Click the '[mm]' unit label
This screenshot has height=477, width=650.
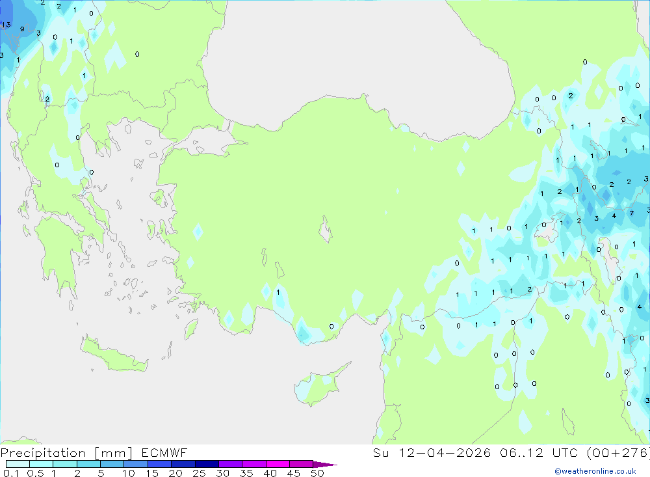click(x=114, y=452)
